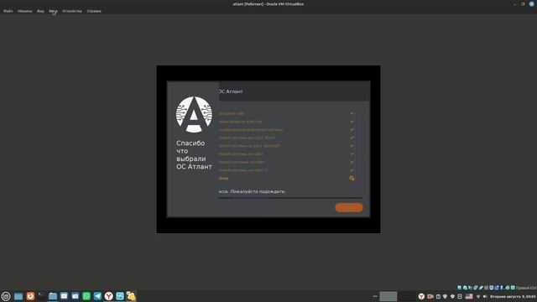Open the Справка menu
Screen dimensions: 537x302
tap(94, 11)
